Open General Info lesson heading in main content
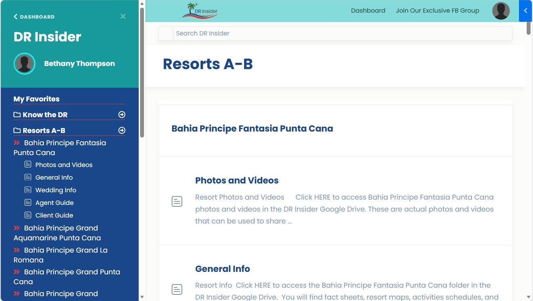This screenshot has width=533, height=301. pos(223,269)
